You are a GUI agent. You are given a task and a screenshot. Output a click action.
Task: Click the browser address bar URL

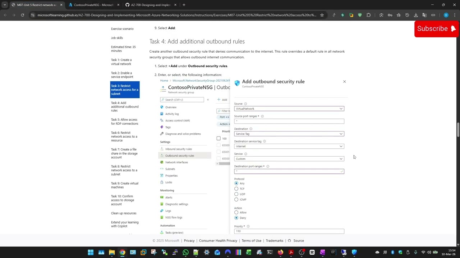(x=177, y=15)
